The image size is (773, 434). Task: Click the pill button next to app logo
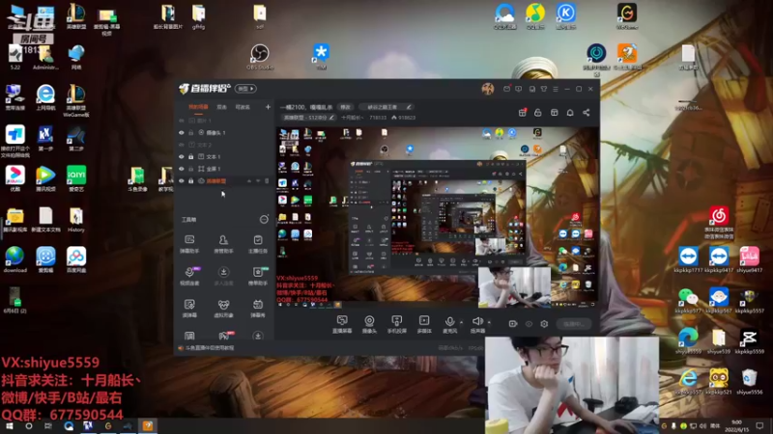[245, 89]
